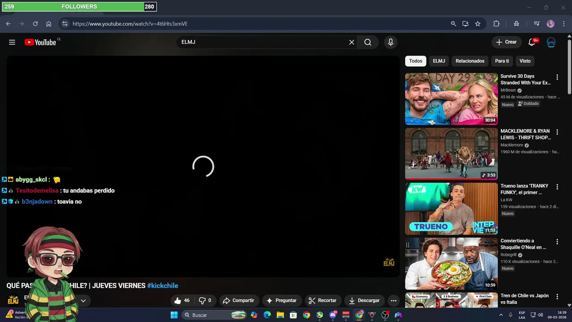The height and width of the screenshot is (322, 572).
Task: Clear the ELMJ search text with the X
Action: (x=352, y=42)
